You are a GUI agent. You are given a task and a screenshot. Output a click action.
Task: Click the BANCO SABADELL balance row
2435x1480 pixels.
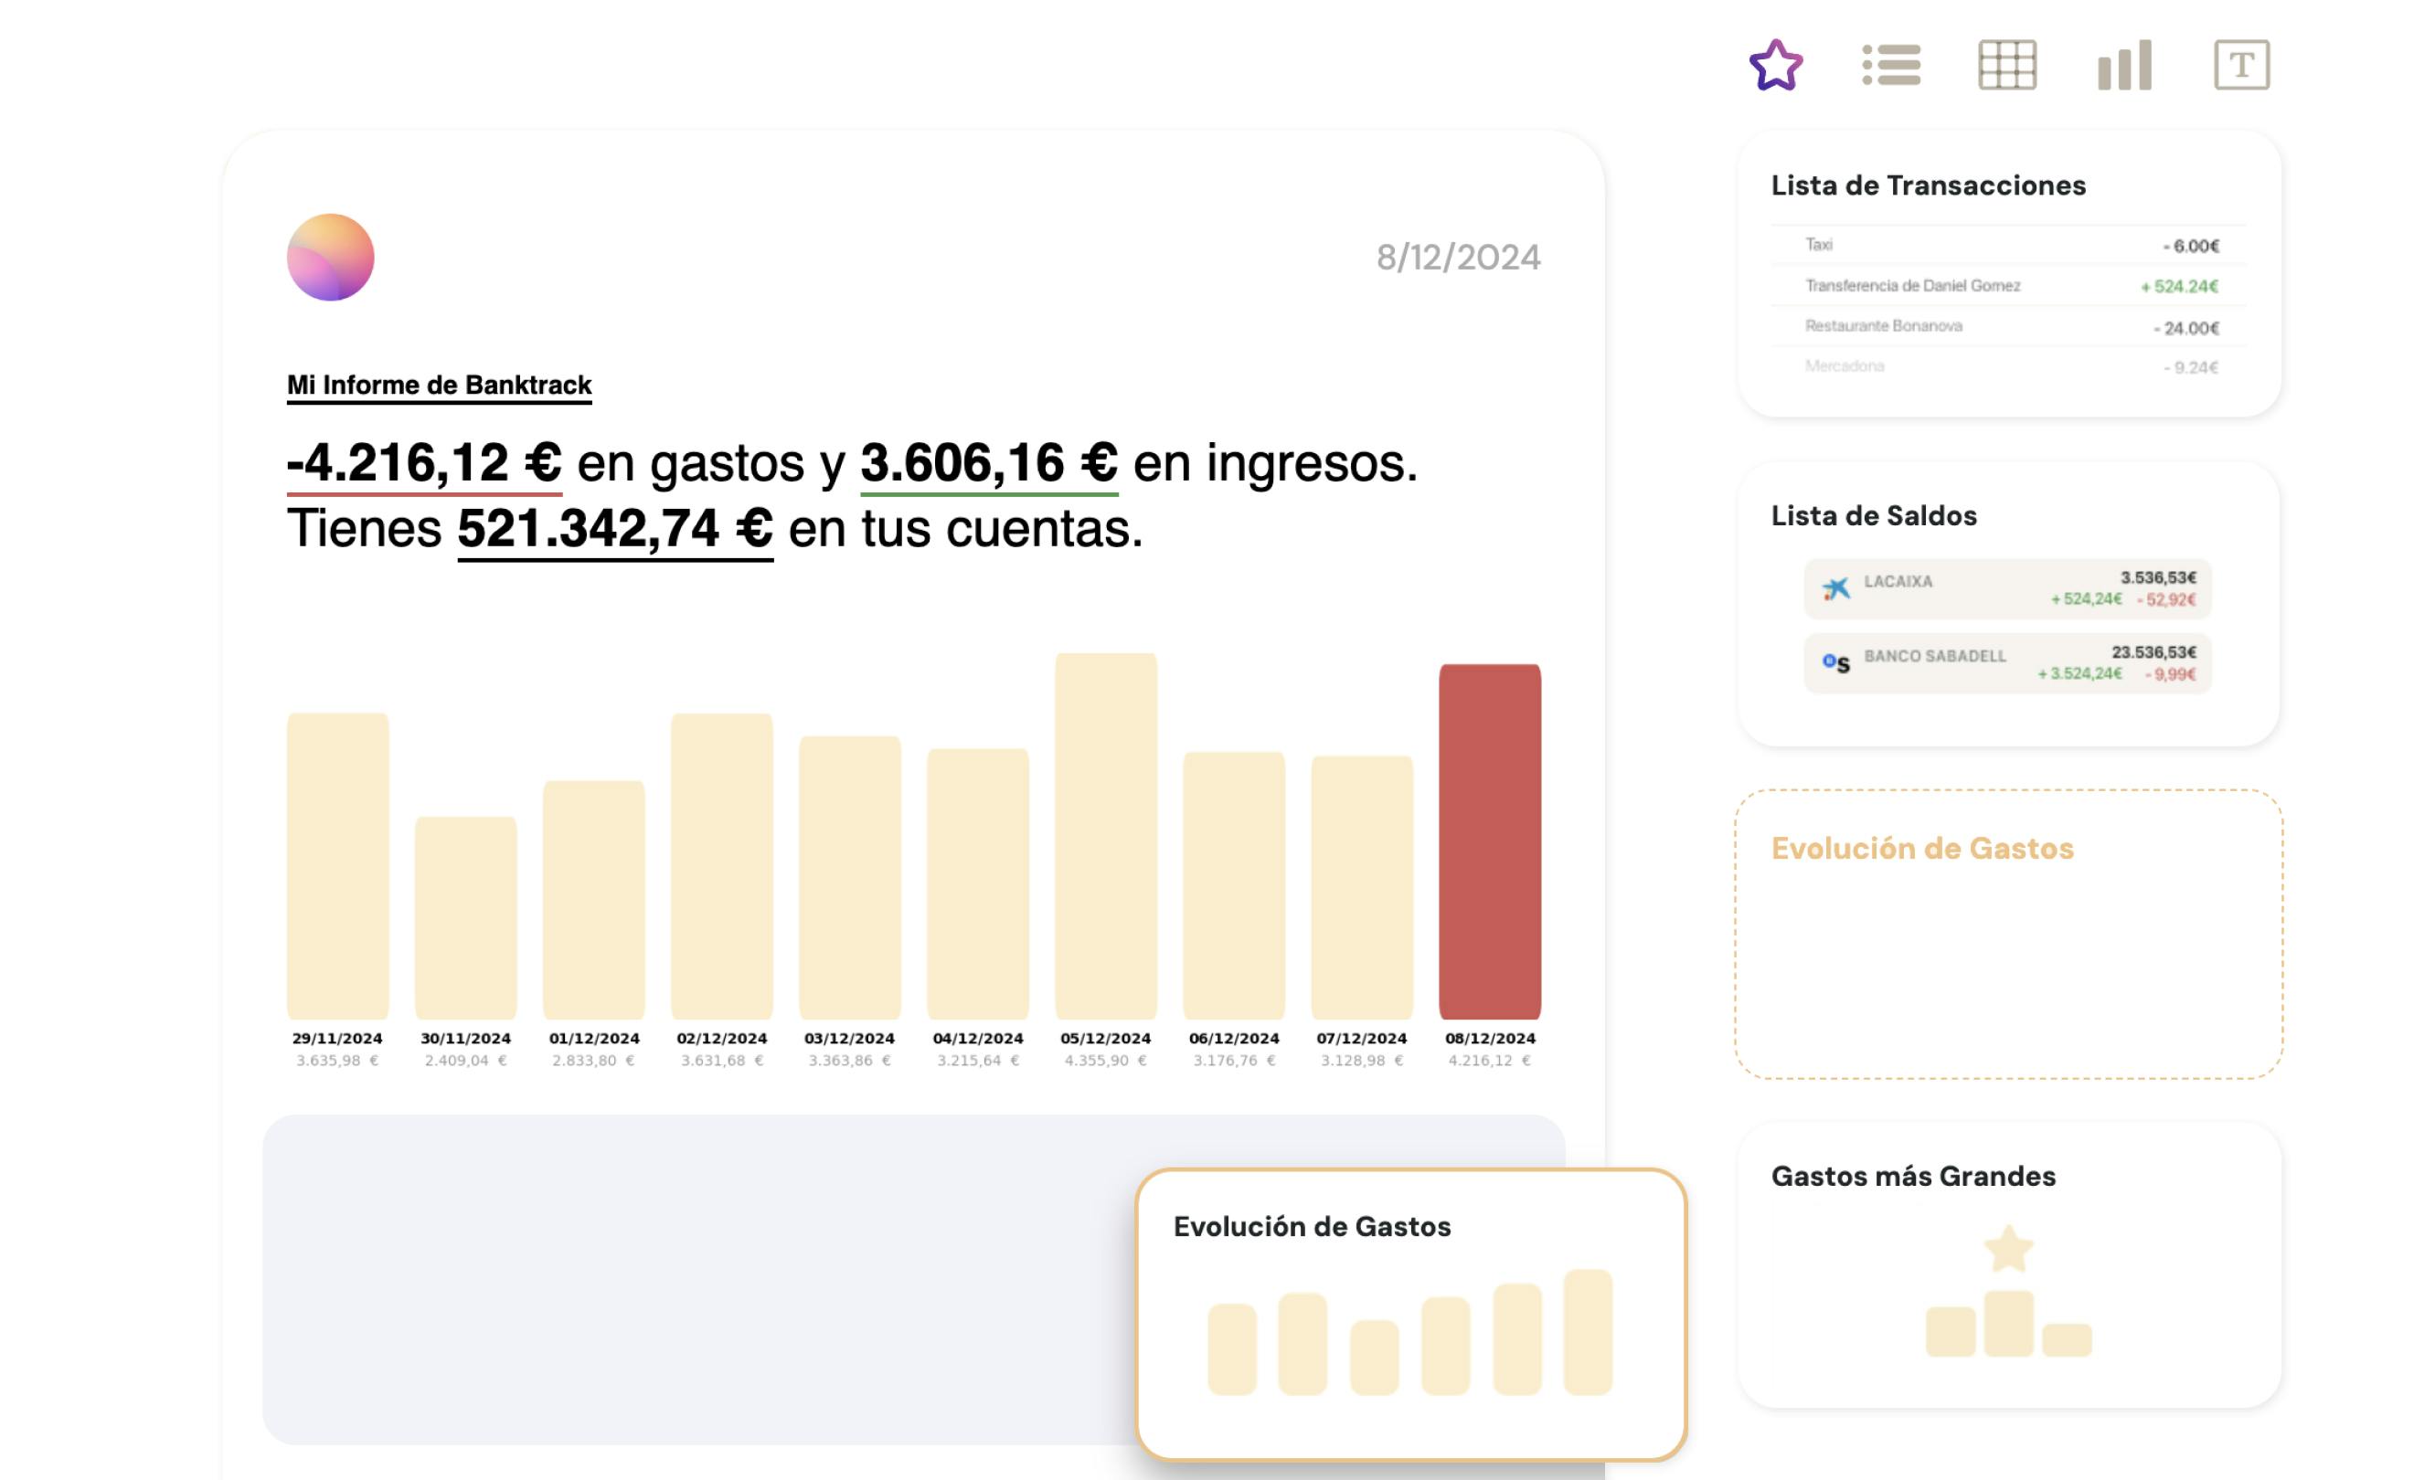2008,663
